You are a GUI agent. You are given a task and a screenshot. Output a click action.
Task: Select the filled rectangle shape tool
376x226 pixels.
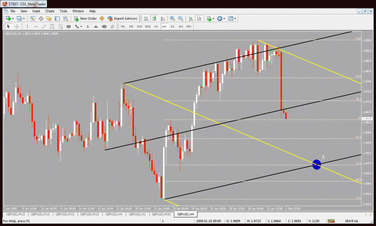[x=69, y=26]
